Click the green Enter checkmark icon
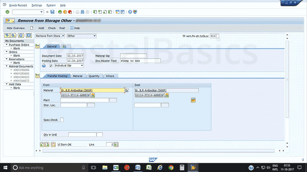 [x=7, y=12]
